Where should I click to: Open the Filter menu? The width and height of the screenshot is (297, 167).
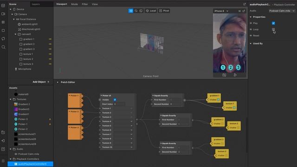pos(85,4)
